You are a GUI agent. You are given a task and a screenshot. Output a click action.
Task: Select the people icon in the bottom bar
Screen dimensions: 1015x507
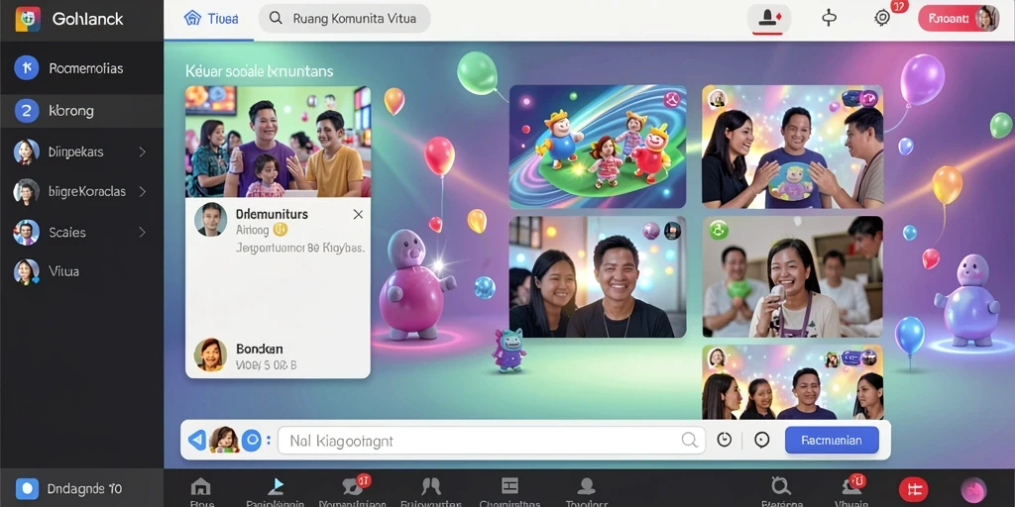click(431, 486)
